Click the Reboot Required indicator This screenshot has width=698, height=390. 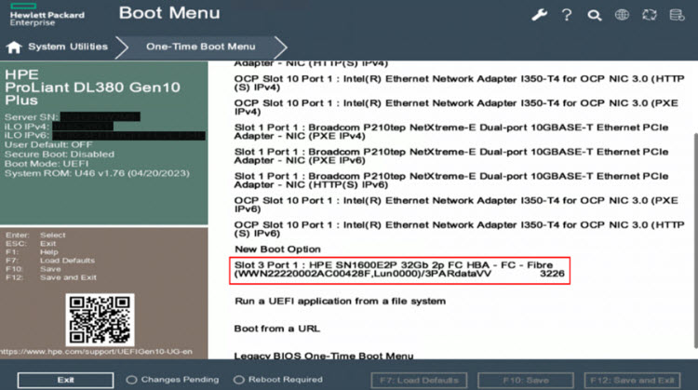(280, 380)
